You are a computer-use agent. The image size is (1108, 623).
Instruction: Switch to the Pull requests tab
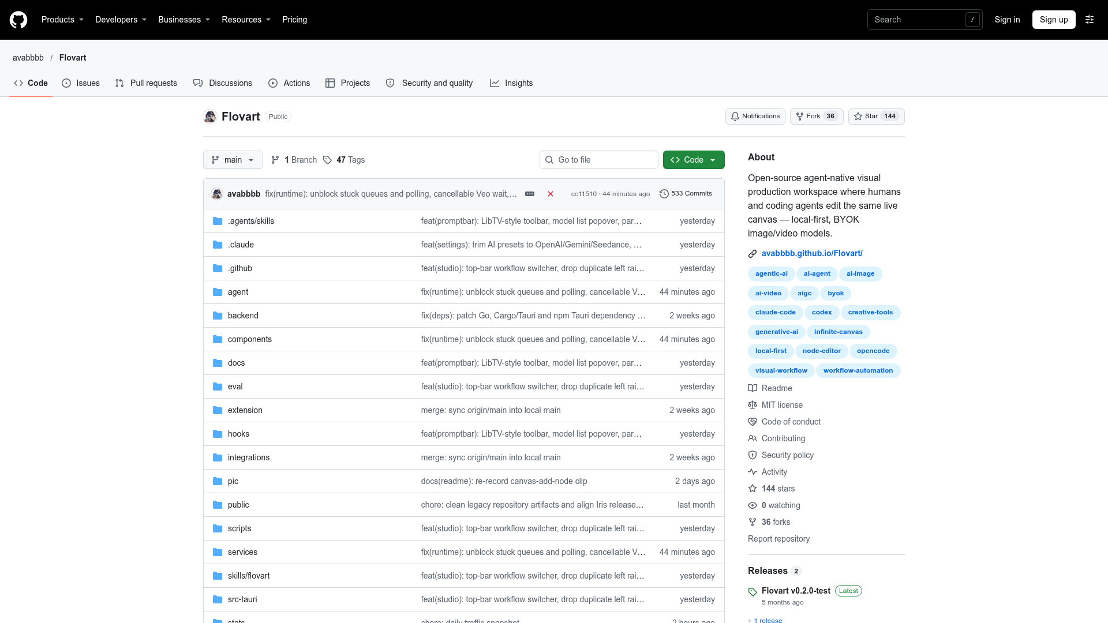click(x=146, y=83)
